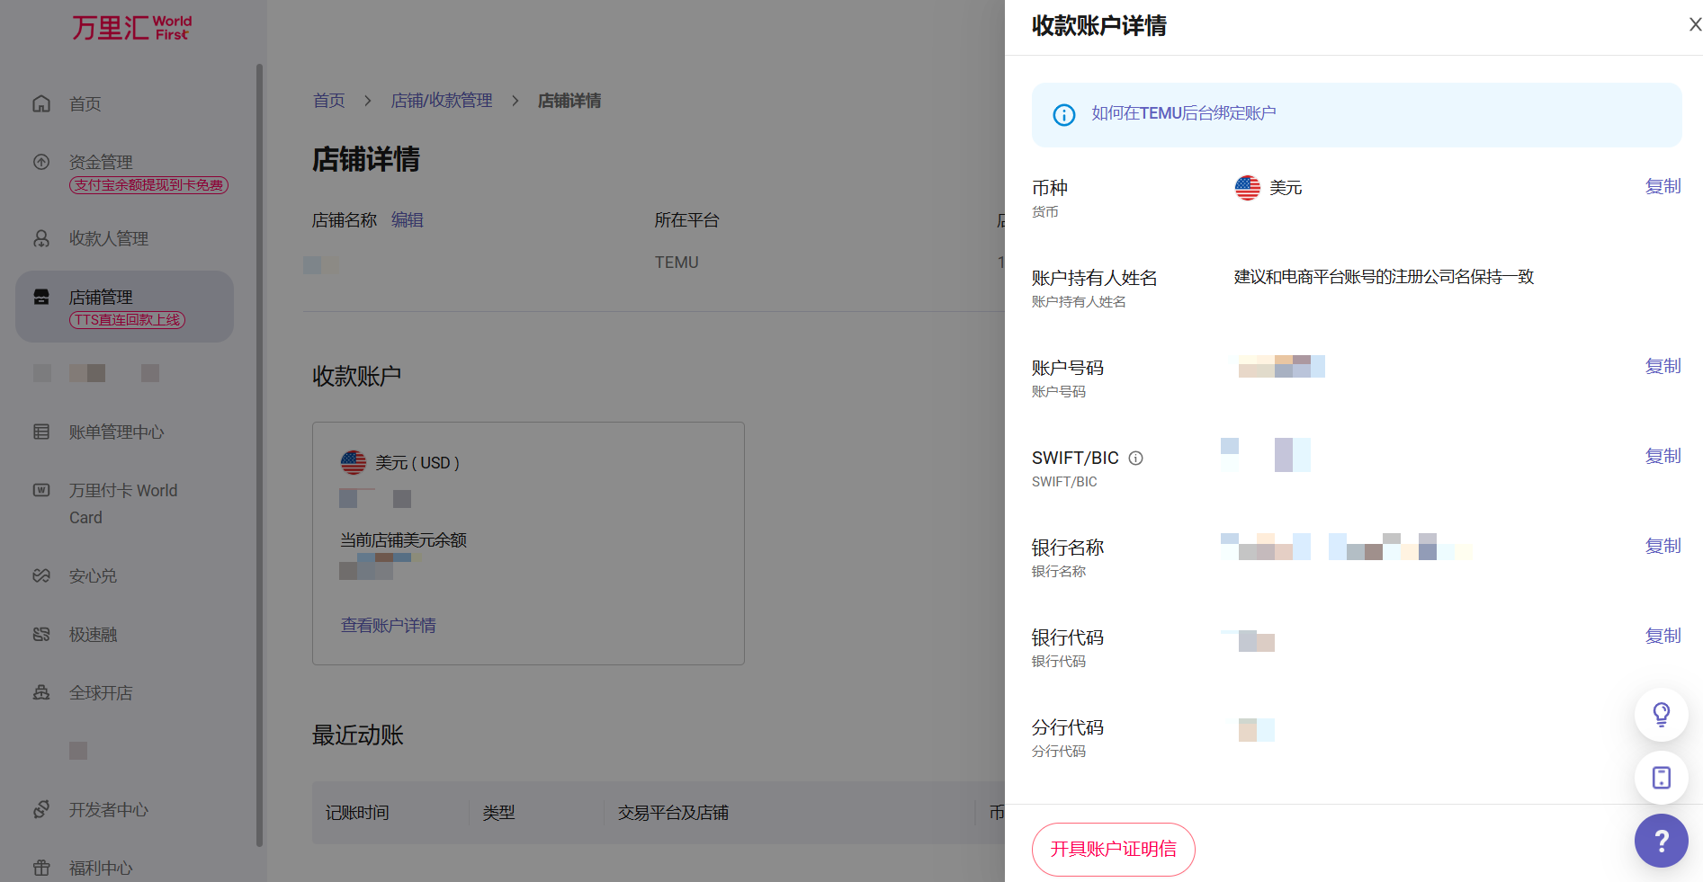Click the 万里付卡 World Card icon

click(x=41, y=490)
